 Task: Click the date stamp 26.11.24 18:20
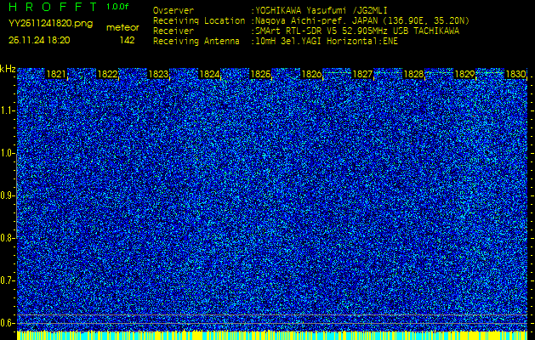pos(39,40)
